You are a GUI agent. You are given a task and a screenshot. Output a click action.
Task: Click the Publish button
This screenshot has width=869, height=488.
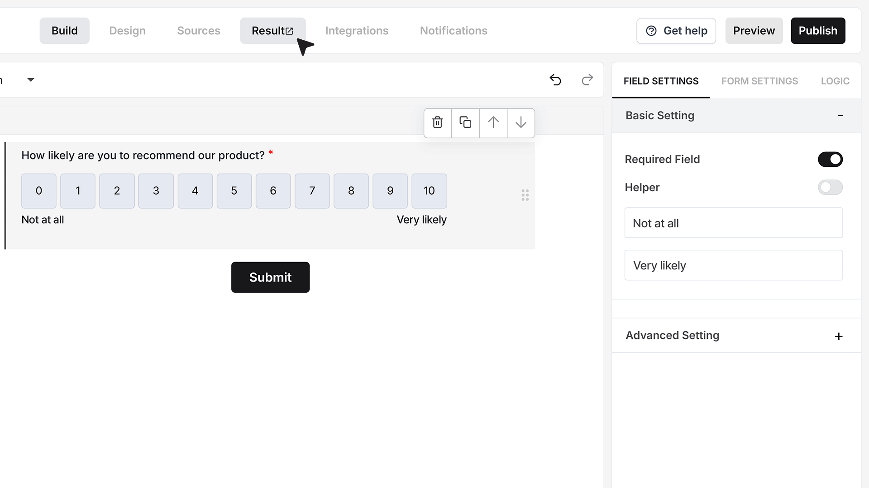818,31
